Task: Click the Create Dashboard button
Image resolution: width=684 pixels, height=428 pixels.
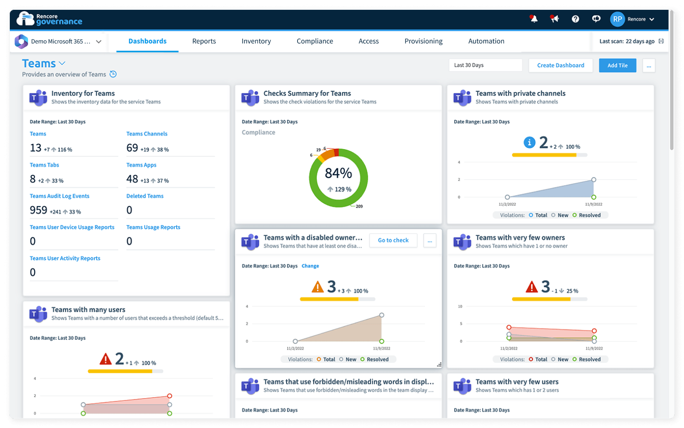Action: [x=561, y=65]
